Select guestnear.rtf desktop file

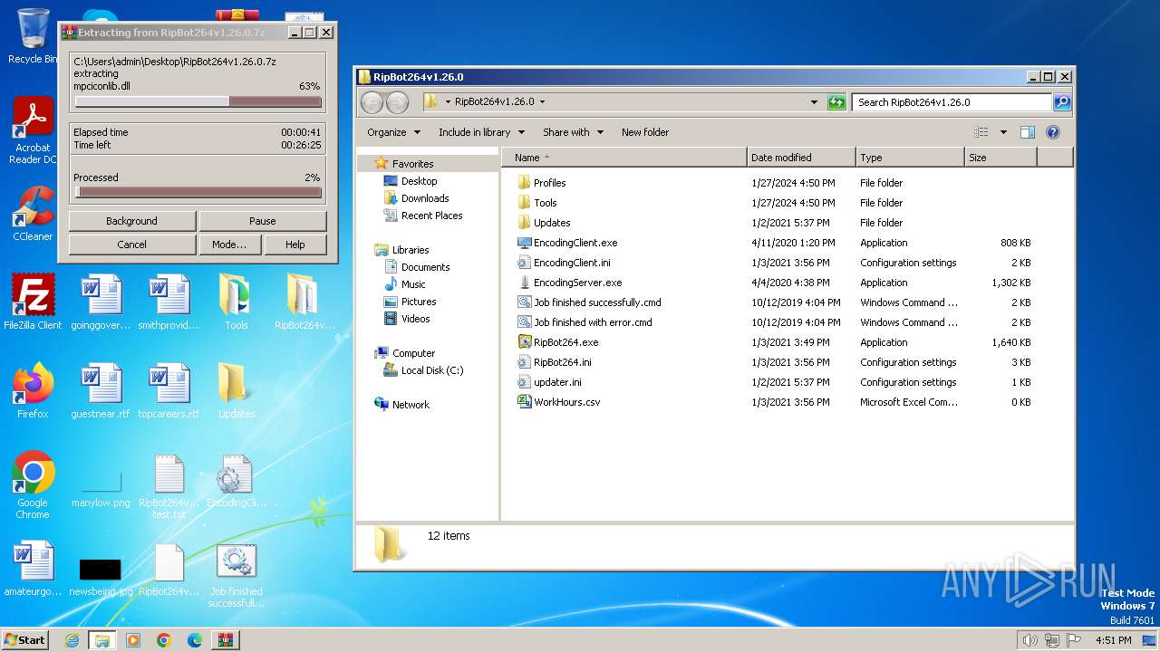click(101, 391)
